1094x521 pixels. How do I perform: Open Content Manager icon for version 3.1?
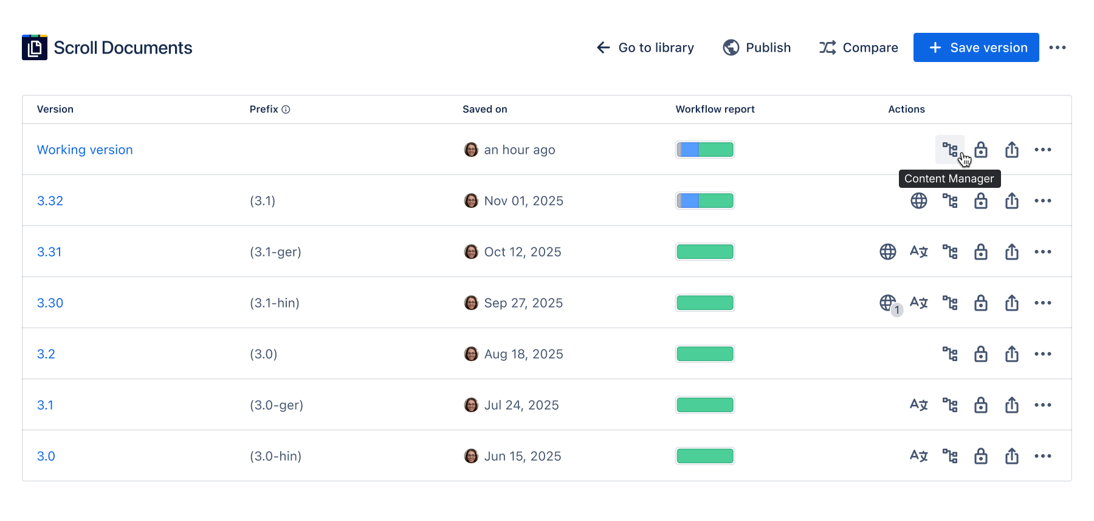(949, 405)
